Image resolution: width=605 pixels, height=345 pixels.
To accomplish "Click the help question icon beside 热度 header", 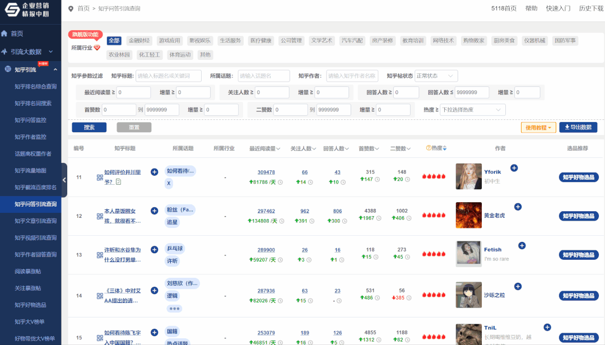I will (x=429, y=148).
